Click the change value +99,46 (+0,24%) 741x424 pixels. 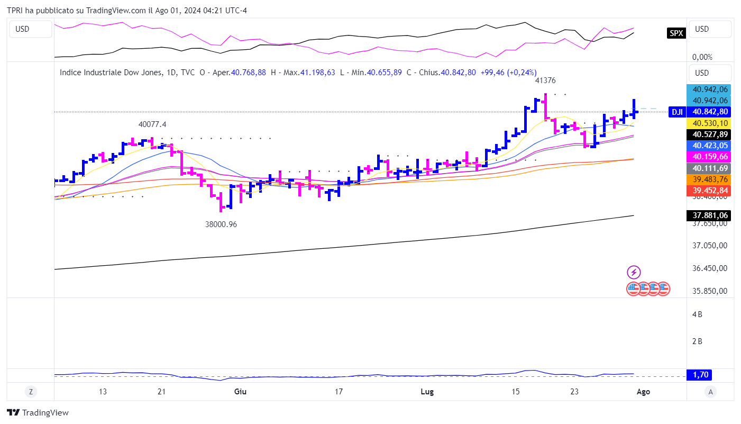508,73
